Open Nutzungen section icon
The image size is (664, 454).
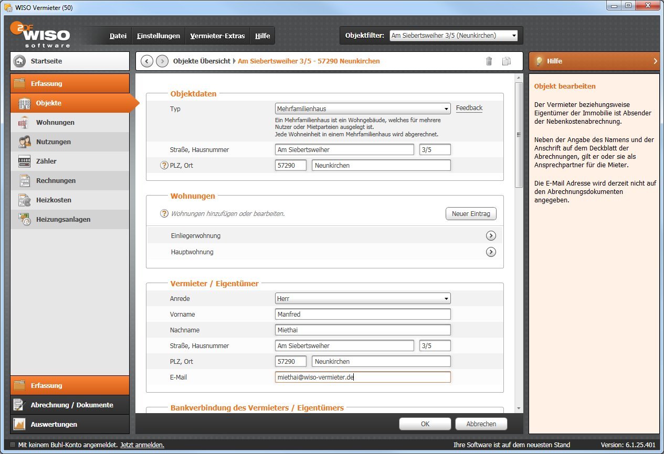25,142
